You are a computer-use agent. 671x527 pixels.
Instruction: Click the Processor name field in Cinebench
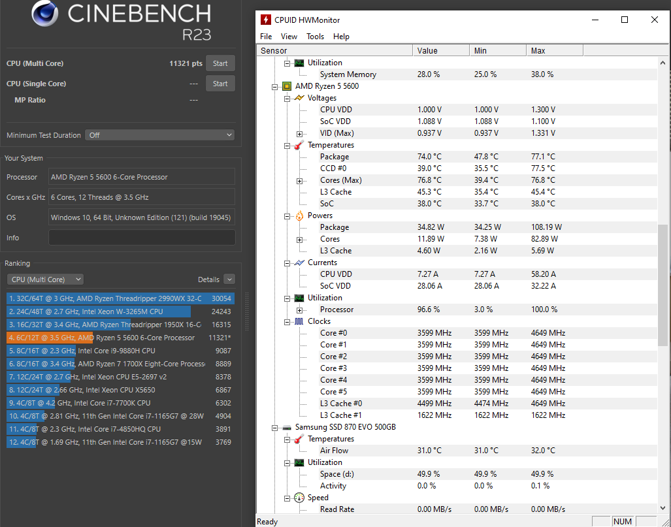click(142, 177)
